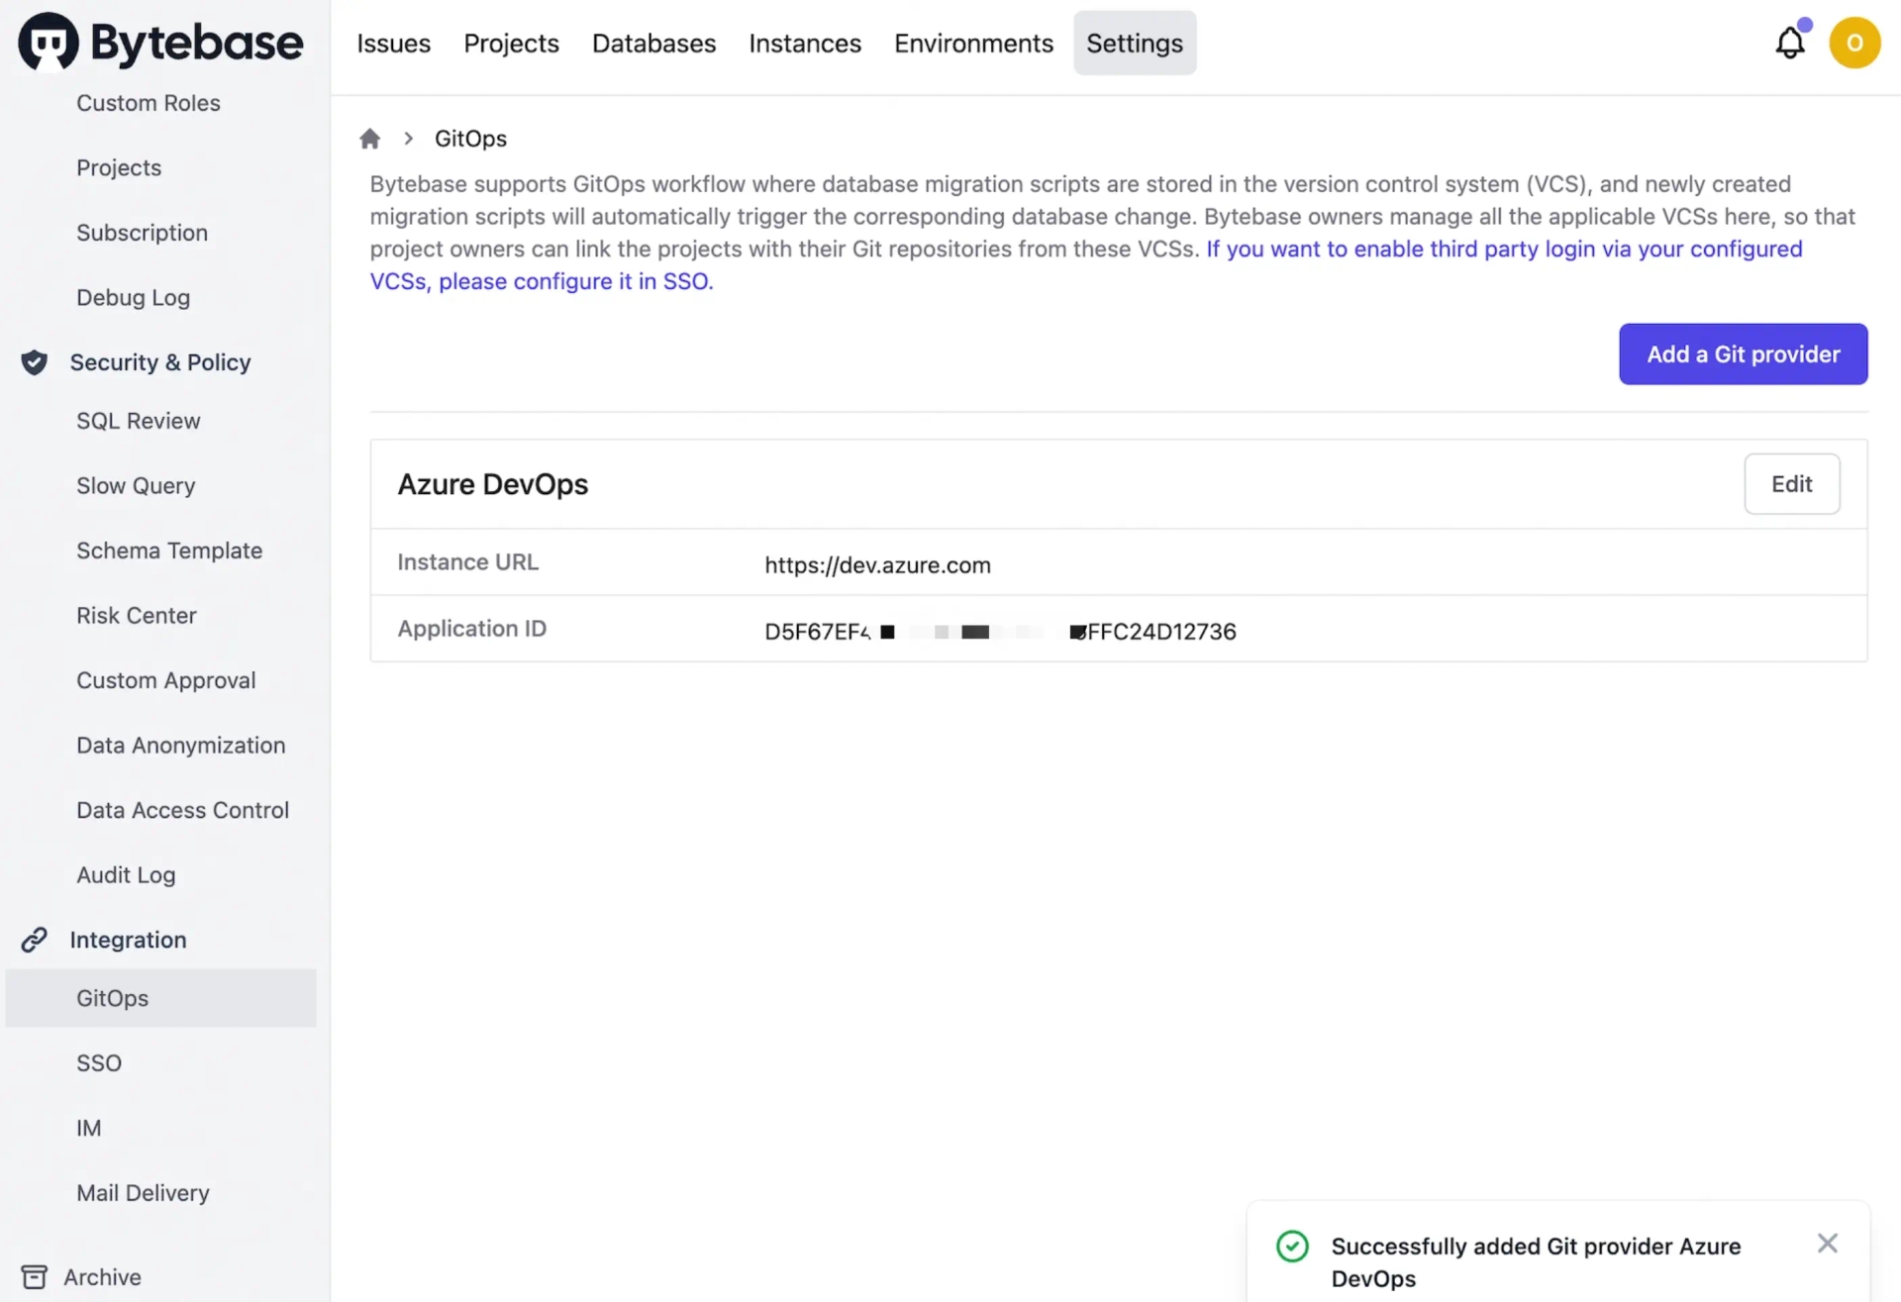
Task: Select the Settings top navigation tab
Action: tap(1134, 42)
